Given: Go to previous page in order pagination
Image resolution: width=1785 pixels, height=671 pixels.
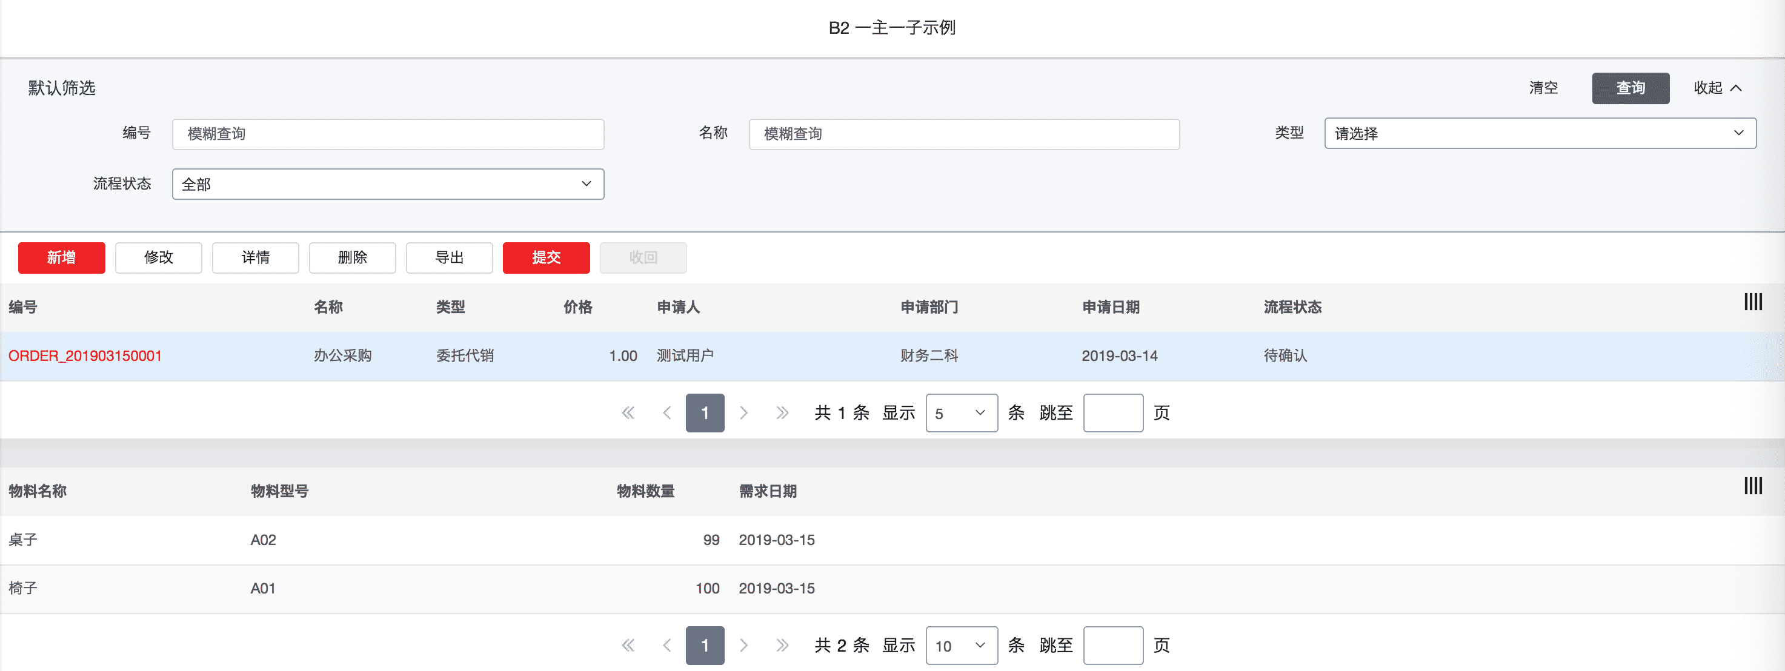Looking at the screenshot, I should pyautogui.click(x=666, y=414).
